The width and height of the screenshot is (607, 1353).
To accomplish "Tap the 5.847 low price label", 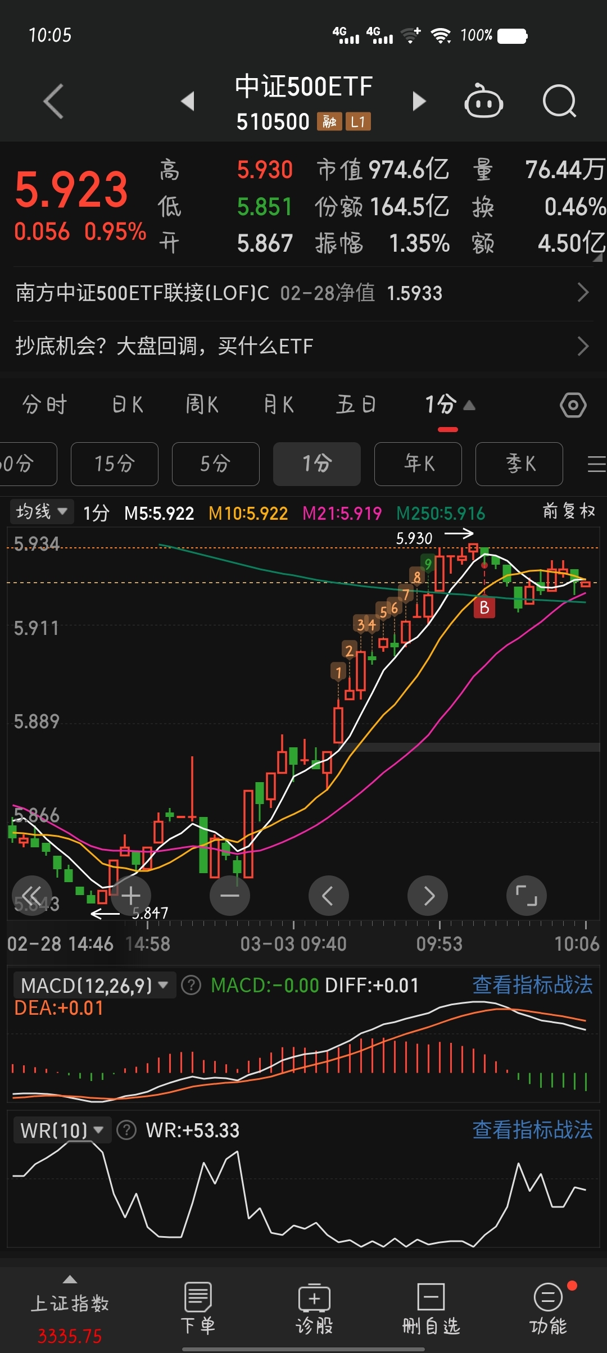I will pyautogui.click(x=150, y=913).
